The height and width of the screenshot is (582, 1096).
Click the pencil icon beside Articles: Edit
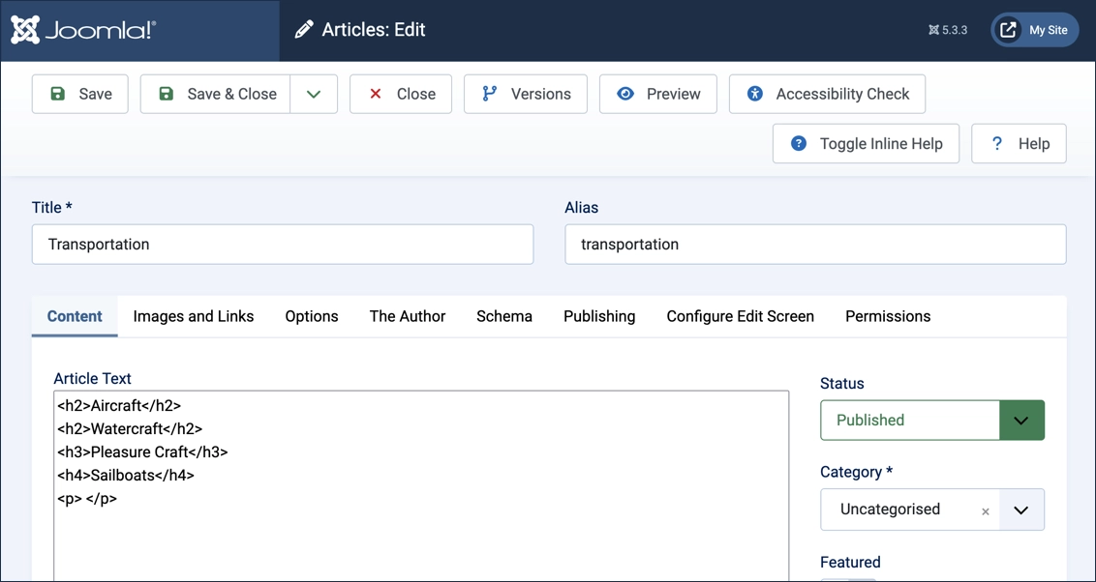(303, 29)
